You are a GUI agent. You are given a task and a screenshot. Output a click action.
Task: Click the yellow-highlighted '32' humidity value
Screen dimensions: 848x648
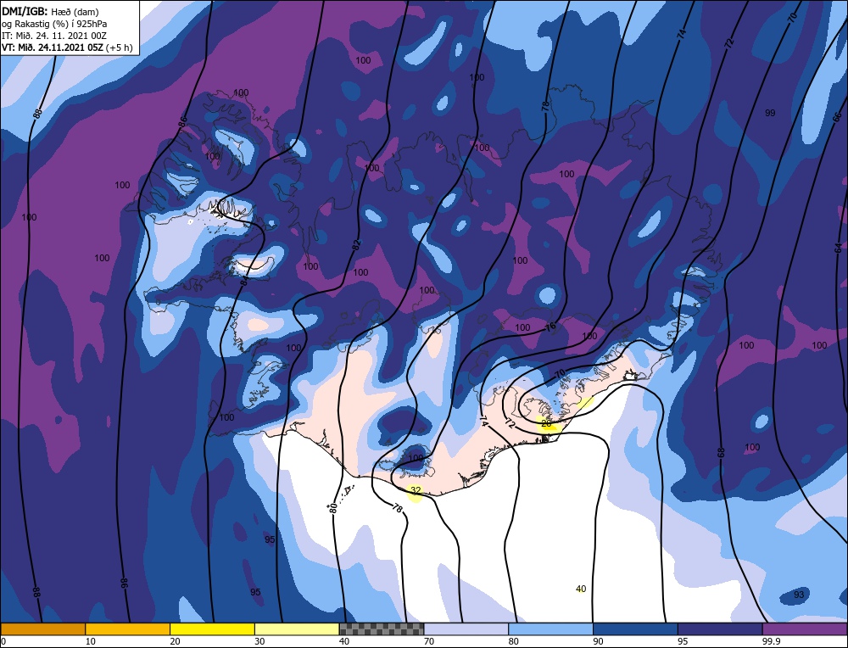tap(416, 490)
